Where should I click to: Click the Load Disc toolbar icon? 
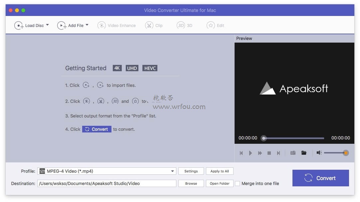(19, 26)
